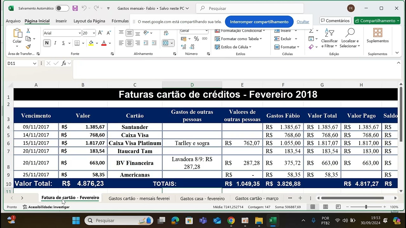Click the text orientation icon

pos(146,33)
